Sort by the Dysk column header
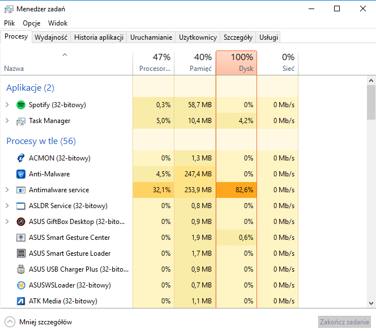The image size is (376, 334). pos(237,63)
